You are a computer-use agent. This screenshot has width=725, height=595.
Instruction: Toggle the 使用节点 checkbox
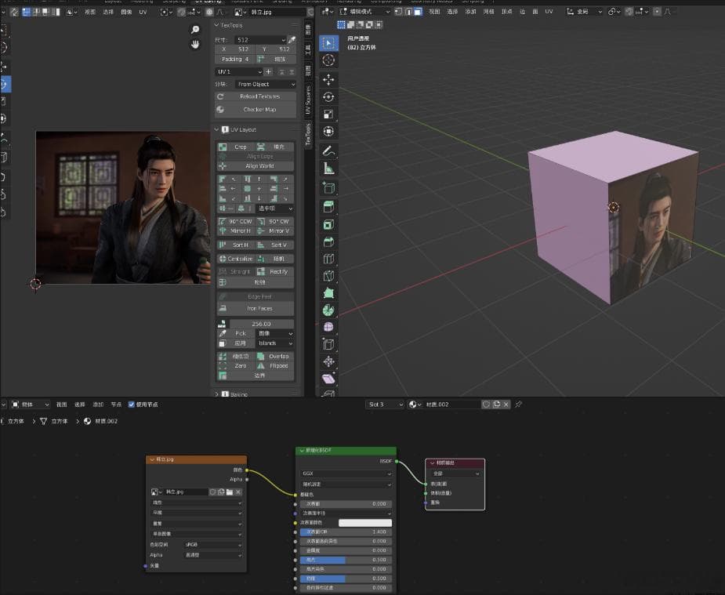point(132,405)
